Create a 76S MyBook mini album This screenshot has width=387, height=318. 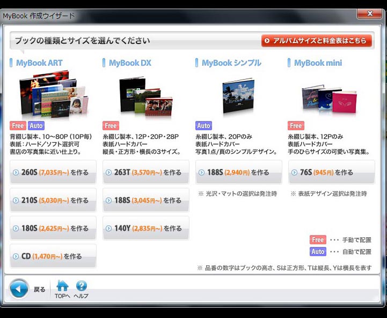pos(331,172)
